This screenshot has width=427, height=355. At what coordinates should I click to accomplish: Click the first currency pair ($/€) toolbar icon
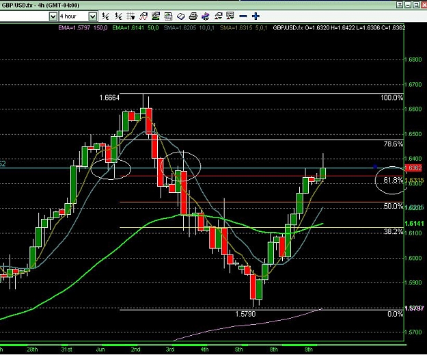coord(105,16)
